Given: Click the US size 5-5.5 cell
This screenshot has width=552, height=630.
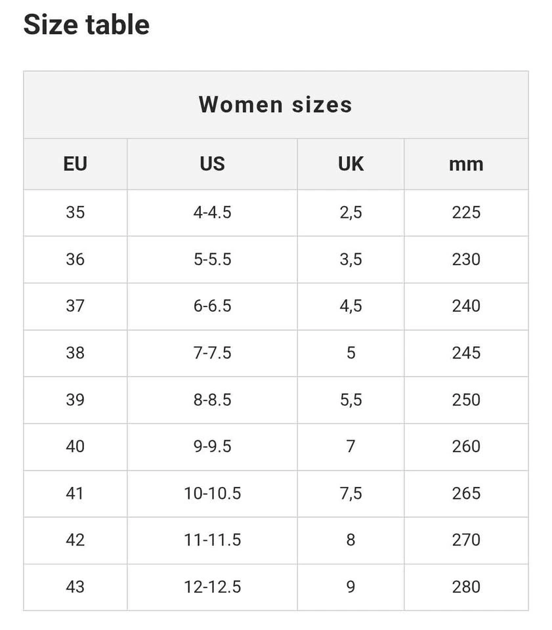Looking at the screenshot, I should [x=212, y=259].
